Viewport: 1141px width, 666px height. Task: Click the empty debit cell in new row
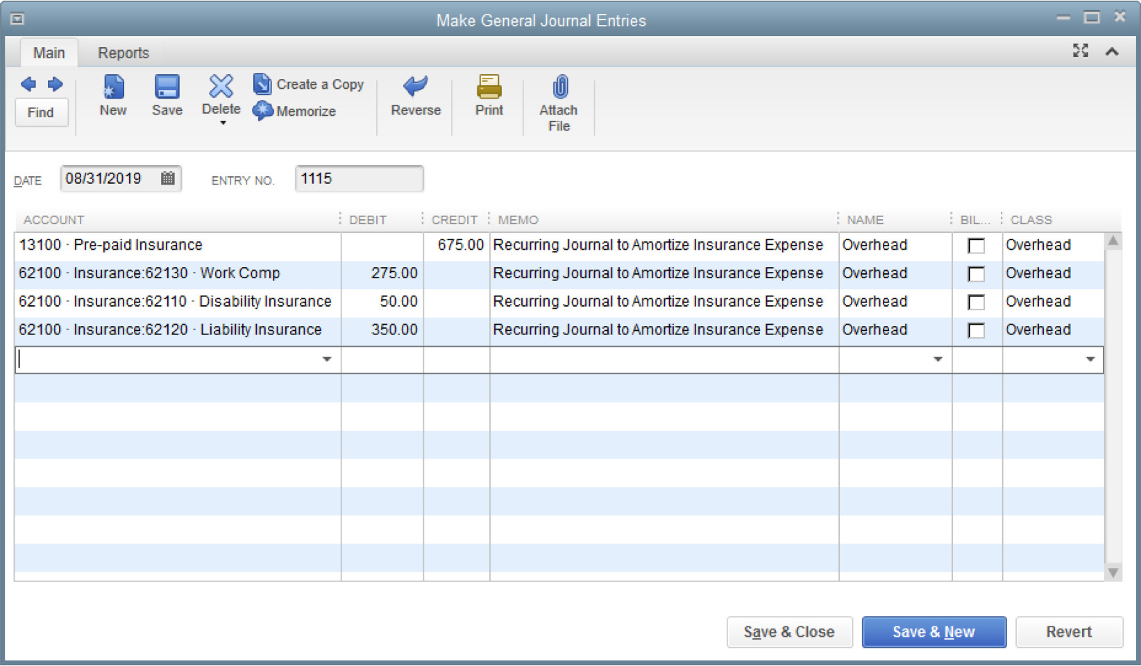point(382,359)
